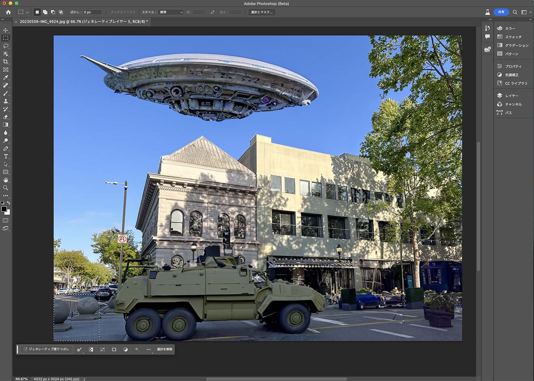Screen dimensions: 534x381
Task: Enable Intersect with selection mode
Action: coord(61,12)
